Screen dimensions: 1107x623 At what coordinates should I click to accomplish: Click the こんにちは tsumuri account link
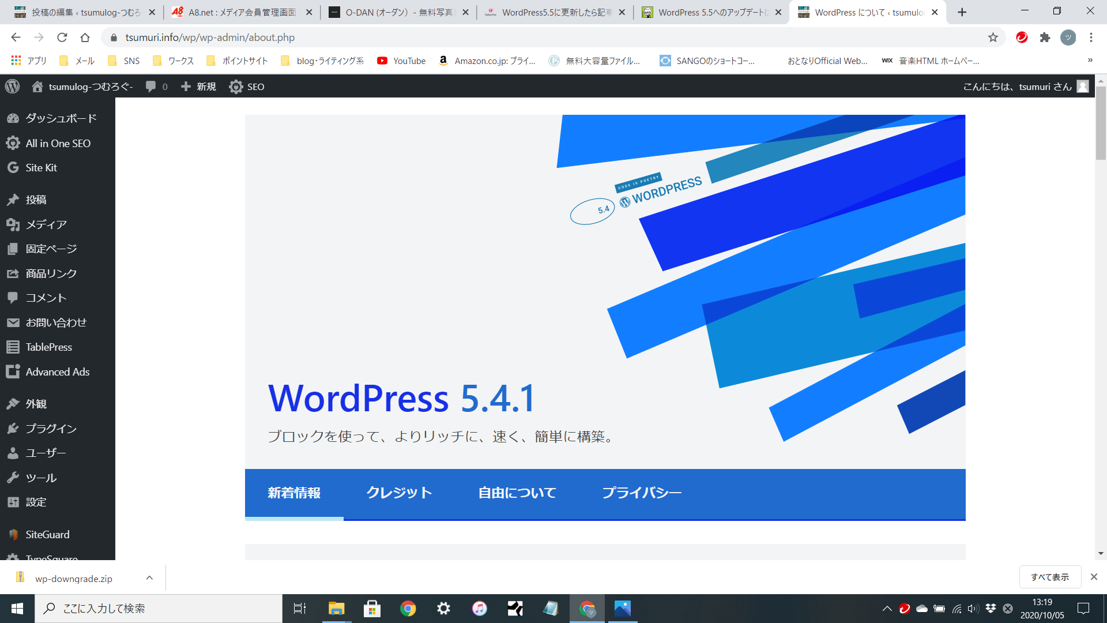tap(1026, 87)
